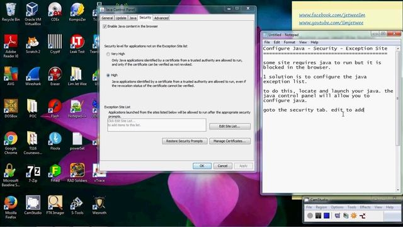Select the S-Tools desktop icon
The height and width of the screenshot is (227, 403).
(77, 206)
